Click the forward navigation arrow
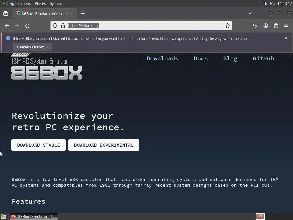293x220 pixels. (x=17, y=25)
